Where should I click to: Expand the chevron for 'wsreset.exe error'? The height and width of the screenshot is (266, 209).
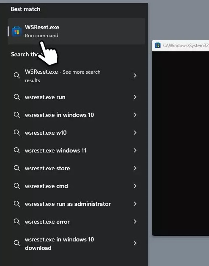(x=135, y=222)
